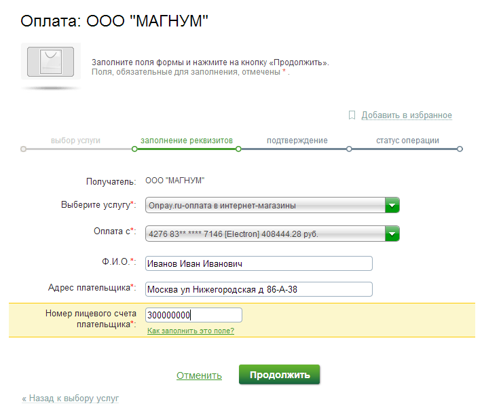Click first progress marker for выбор услуги
This screenshot has width=482, height=408.
pyautogui.click(x=23, y=149)
